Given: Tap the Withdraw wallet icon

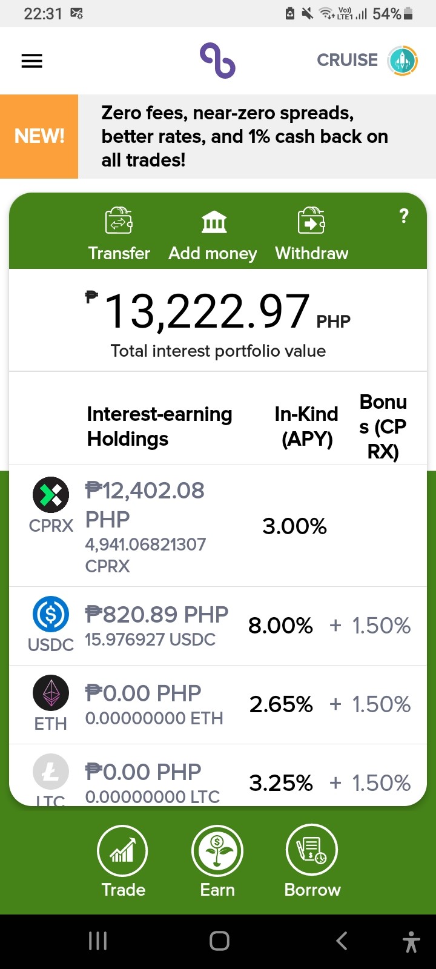Looking at the screenshot, I should (311, 220).
